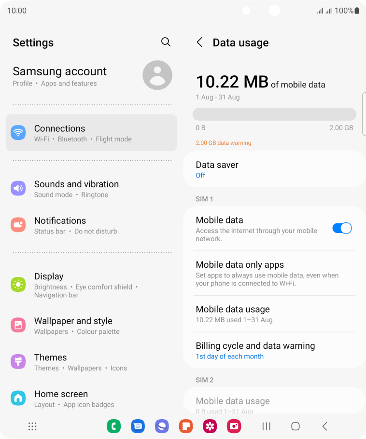This screenshot has height=439, width=366.
Task: View SIM 1 Mobile data usage
Action: [274, 314]
